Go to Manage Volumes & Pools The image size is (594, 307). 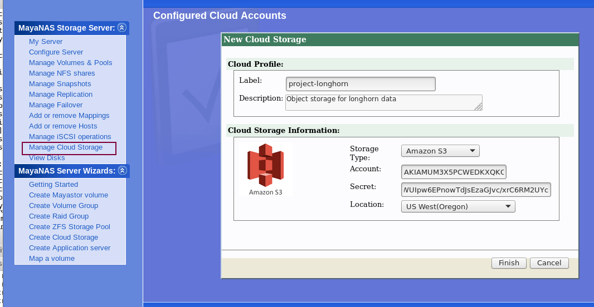pyautogui.click(x=70, y=63)
